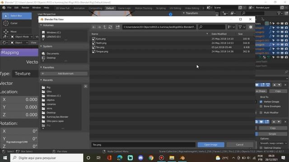Open Discord from the taskbar
The width and height of the screenshot is (289, 162).
pyautogui.click(x=140, y=158)
